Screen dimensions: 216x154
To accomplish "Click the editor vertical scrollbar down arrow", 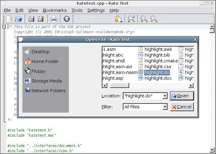I will (x=212, y=150).
